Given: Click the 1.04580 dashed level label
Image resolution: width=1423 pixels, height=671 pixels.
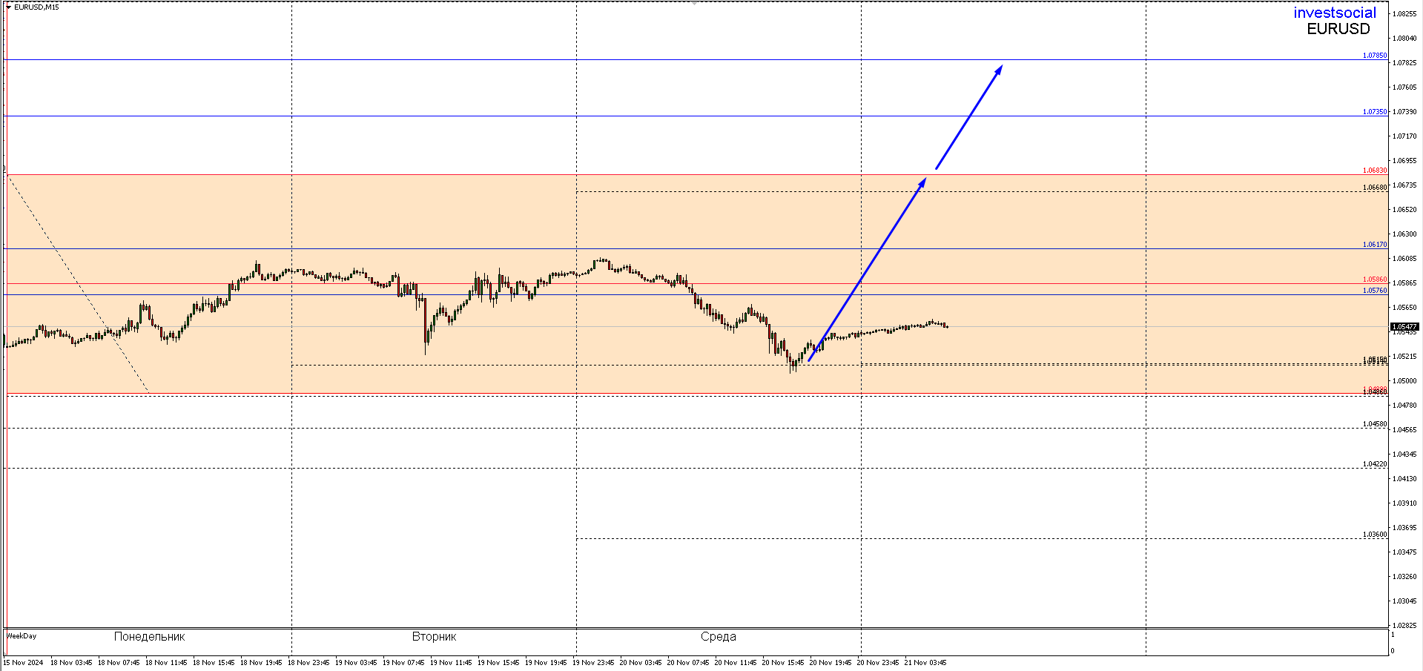Looking at the screenshot, I should point(1375,424).
